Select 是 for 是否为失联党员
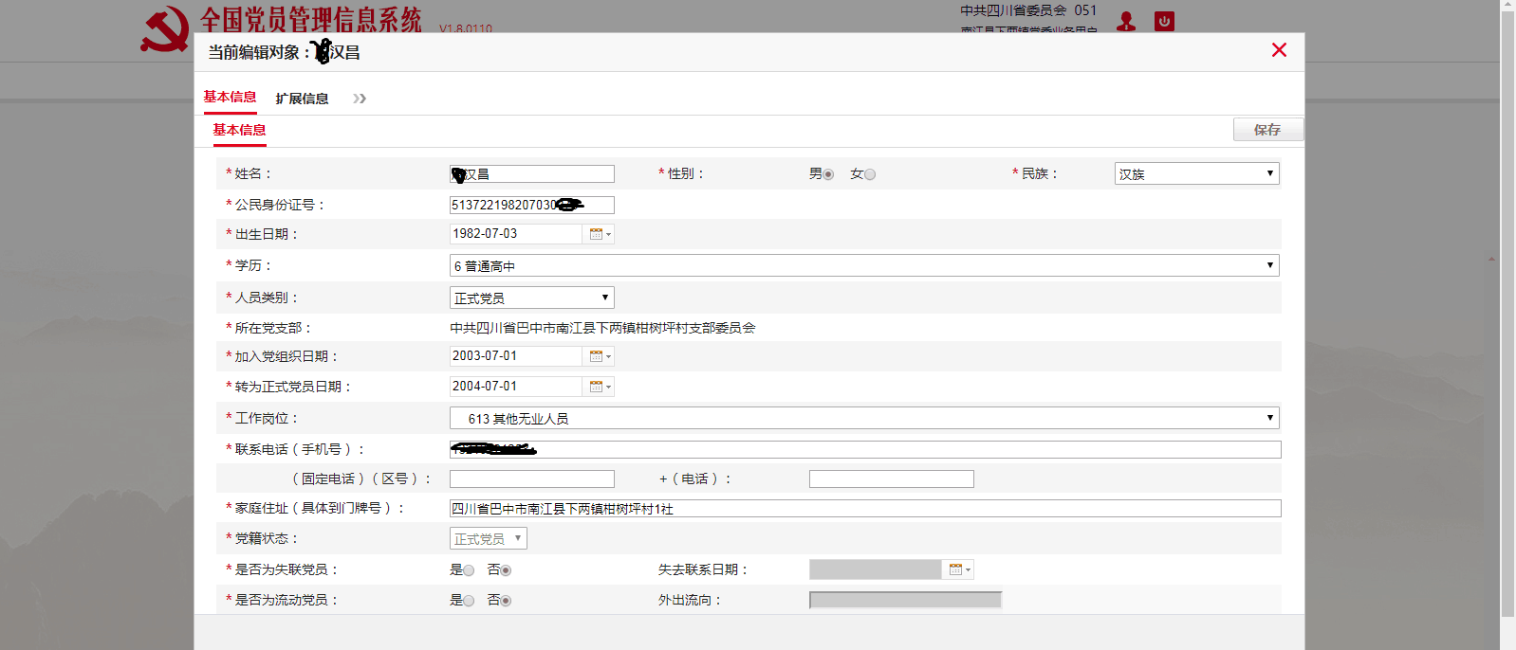Image resolution: width=1516 pixels, height=650 pixels. [468, 570]
